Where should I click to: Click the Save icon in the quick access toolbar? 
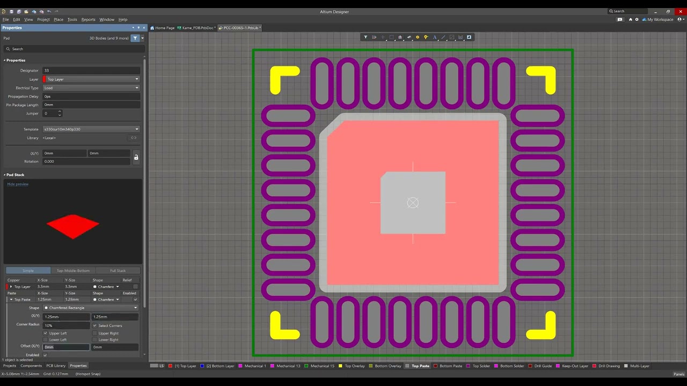coord(11,11)
